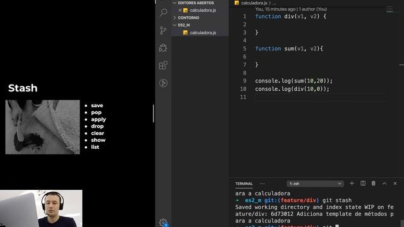Open the GitLens icon in the activity bar

click(x=163, y=83)
